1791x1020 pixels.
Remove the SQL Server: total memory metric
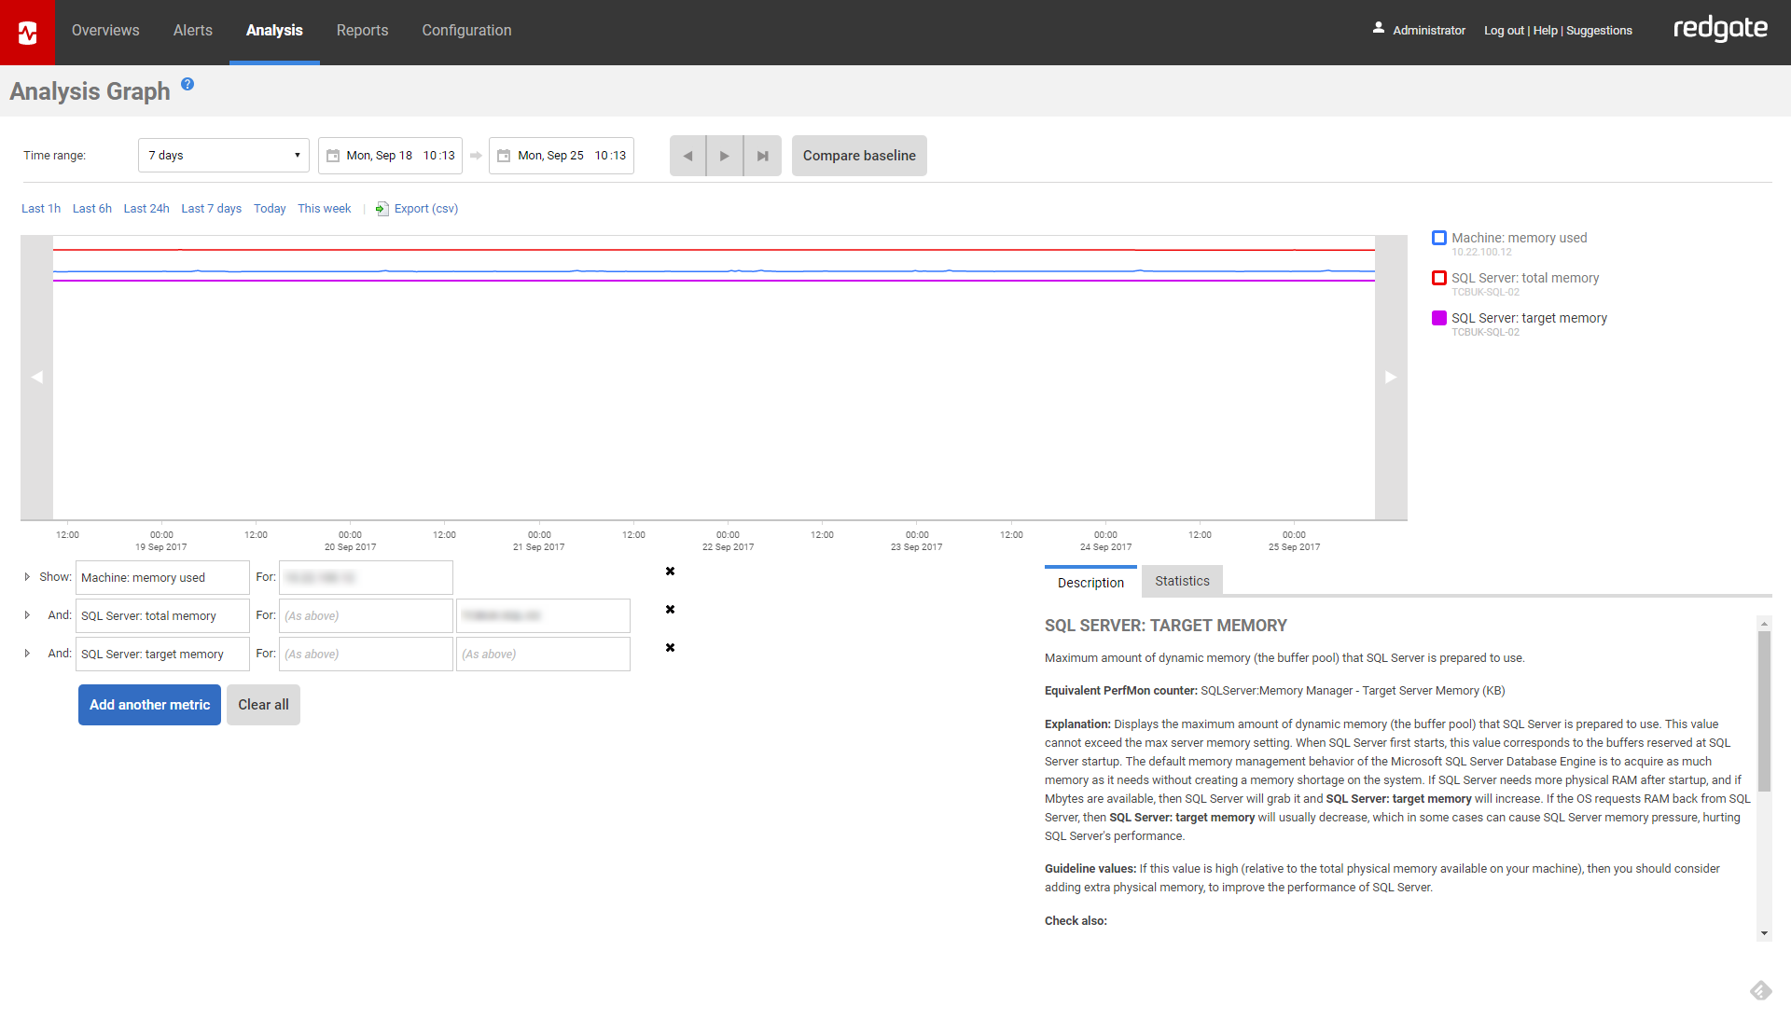click(670, 610)
